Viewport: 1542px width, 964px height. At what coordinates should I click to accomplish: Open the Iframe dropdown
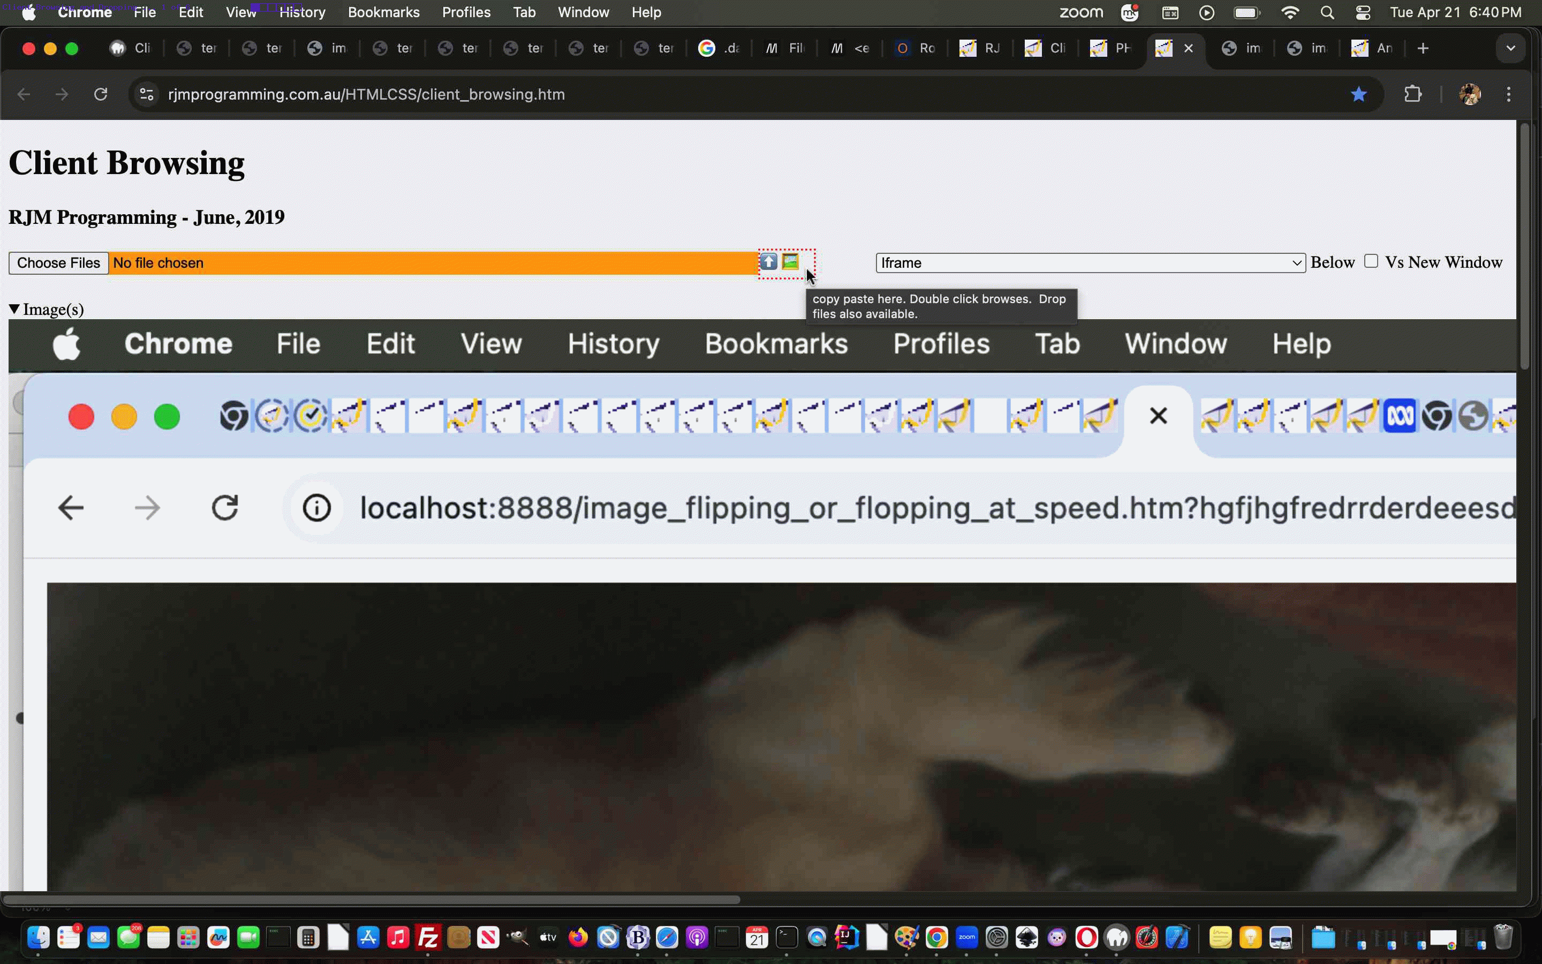[1090, 262]
